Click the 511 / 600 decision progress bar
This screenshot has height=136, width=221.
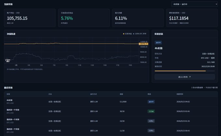point(185,71)
